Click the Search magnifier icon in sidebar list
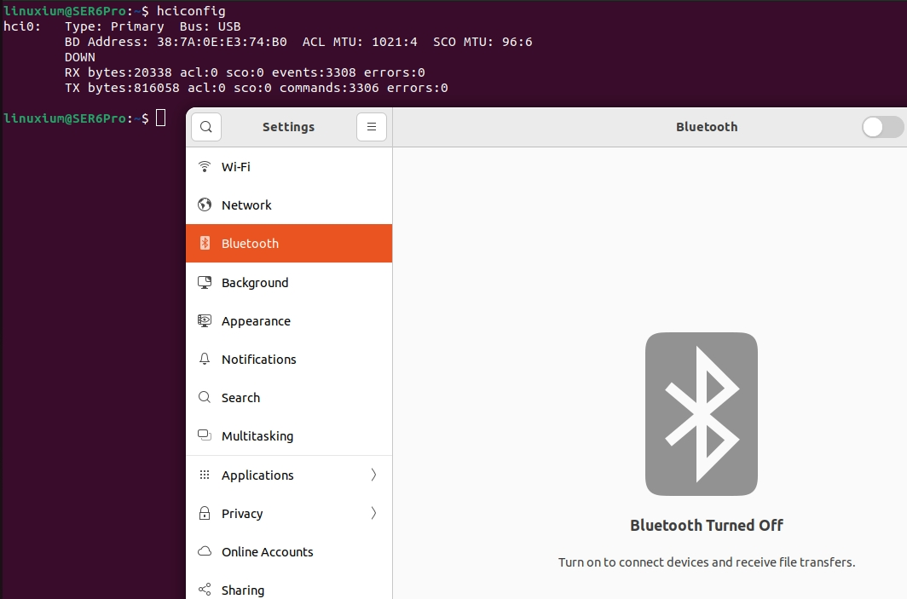 coord(205,397)
